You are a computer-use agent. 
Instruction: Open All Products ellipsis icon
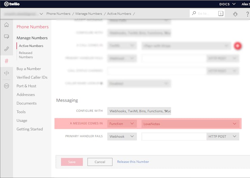coord(6,86)
